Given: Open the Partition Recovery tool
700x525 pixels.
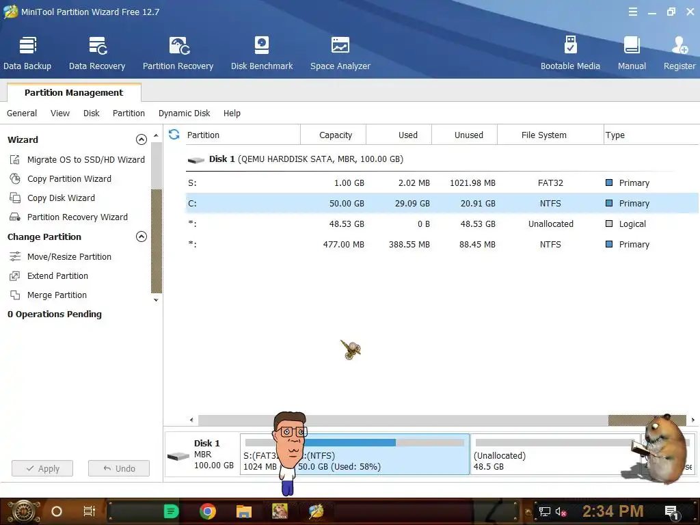Looking at the screenshot, I should tap(178, 53).
